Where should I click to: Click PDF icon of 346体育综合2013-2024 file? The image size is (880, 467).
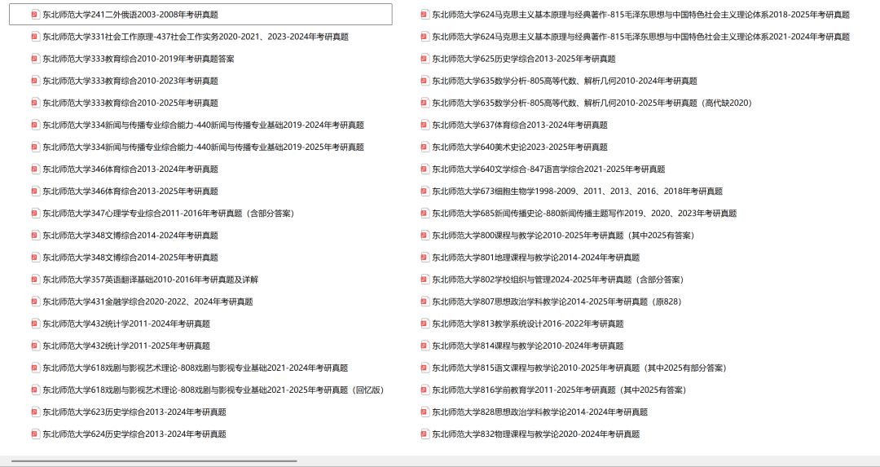[35, 169]
